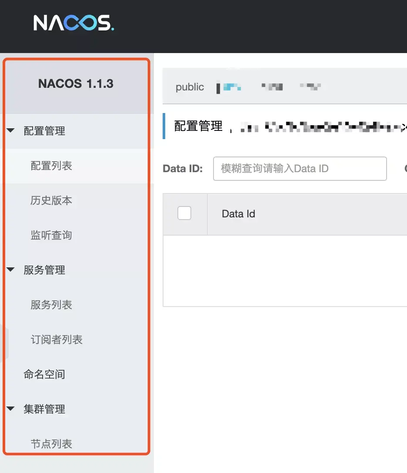The height and width of the screenshot is (473, 407).
Task: Click the NACOS logo in header
Action: coord(73,23)
